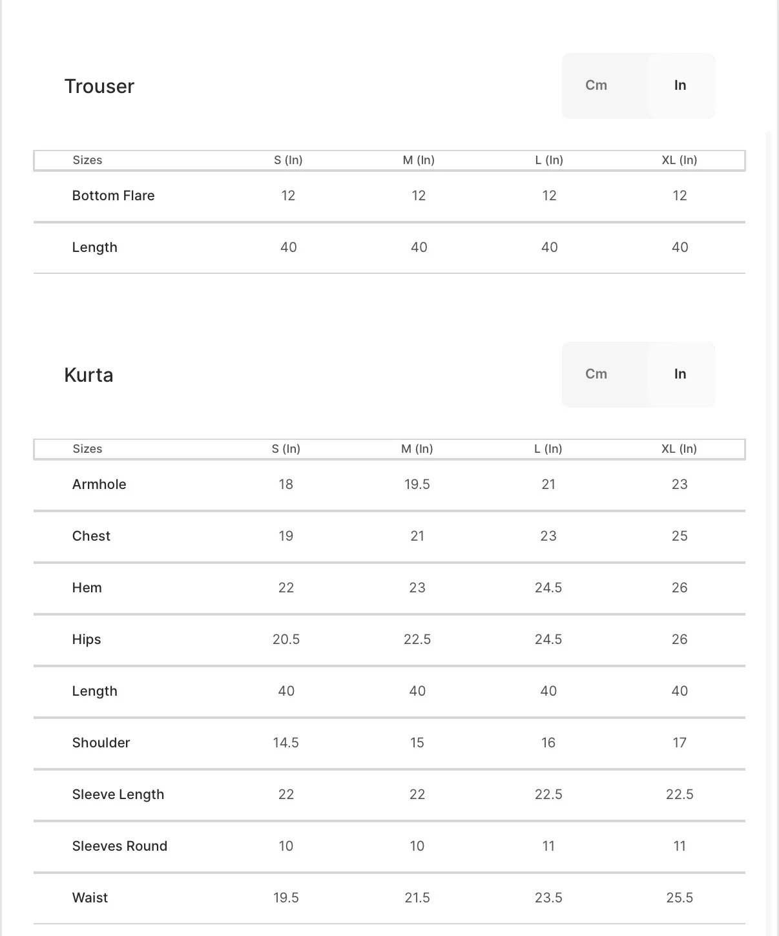Select the Hips row label
The image size is (779, 936).
87,640
